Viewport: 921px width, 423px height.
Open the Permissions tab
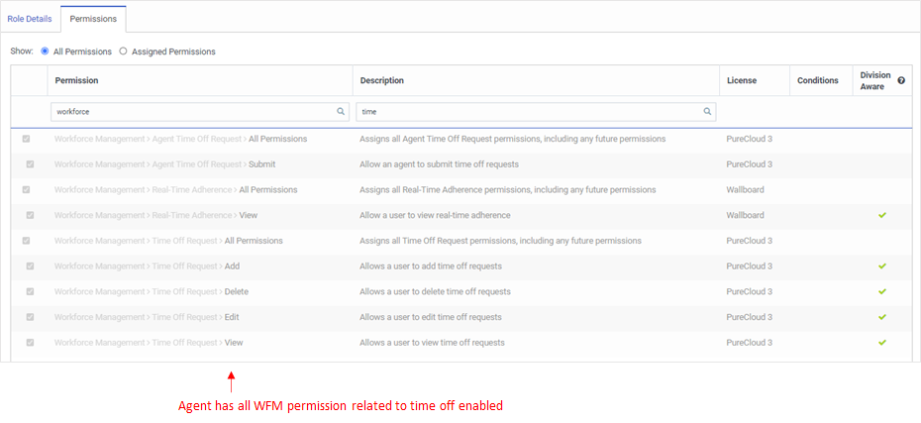93,19
